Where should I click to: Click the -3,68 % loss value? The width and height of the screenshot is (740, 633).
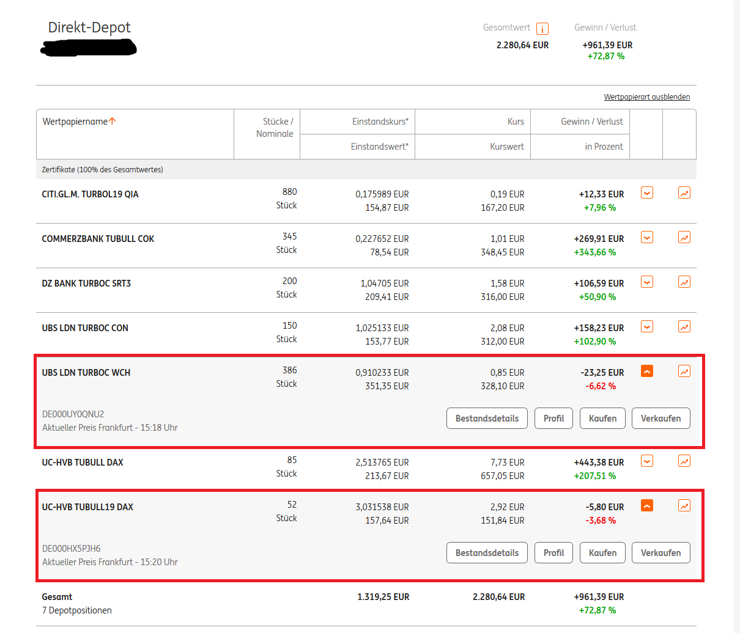(x=601, y=521)
